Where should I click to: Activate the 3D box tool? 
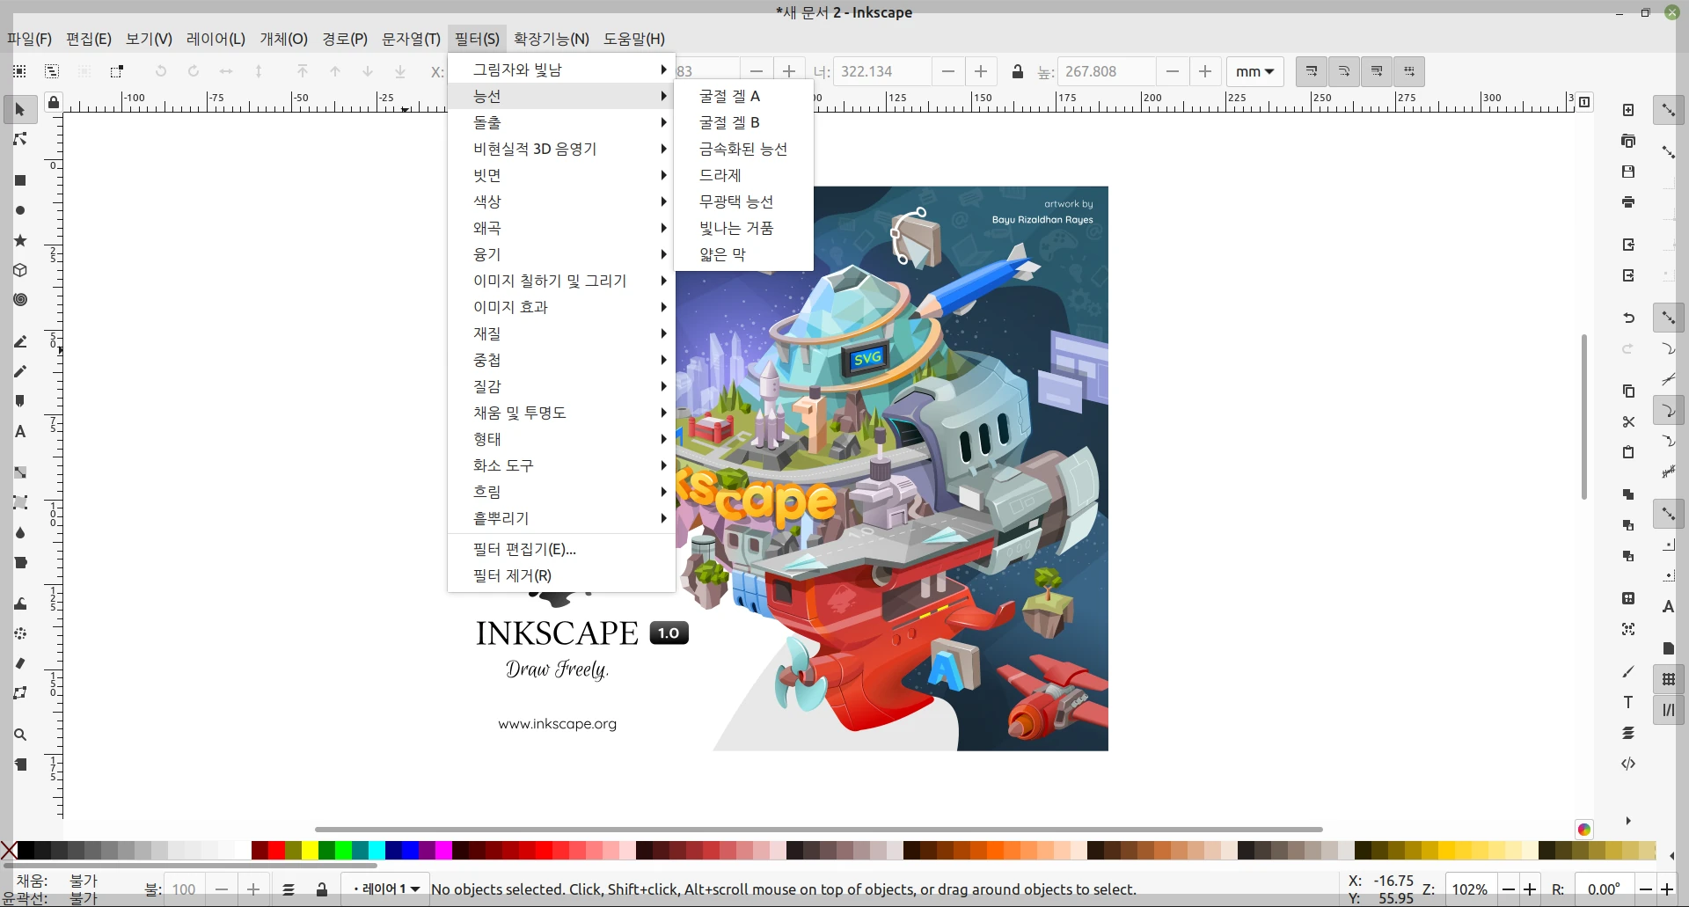pyautogui.click(x=20, y=270)
